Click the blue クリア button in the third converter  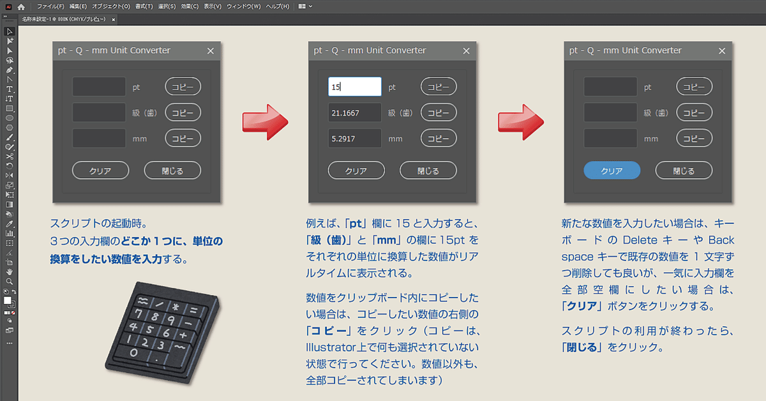click(612, 170)
